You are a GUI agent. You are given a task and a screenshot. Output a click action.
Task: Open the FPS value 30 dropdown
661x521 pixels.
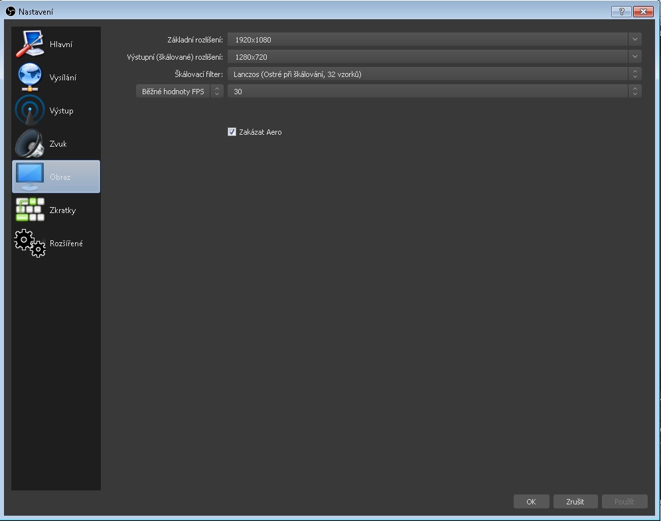[x=435, y=91]
